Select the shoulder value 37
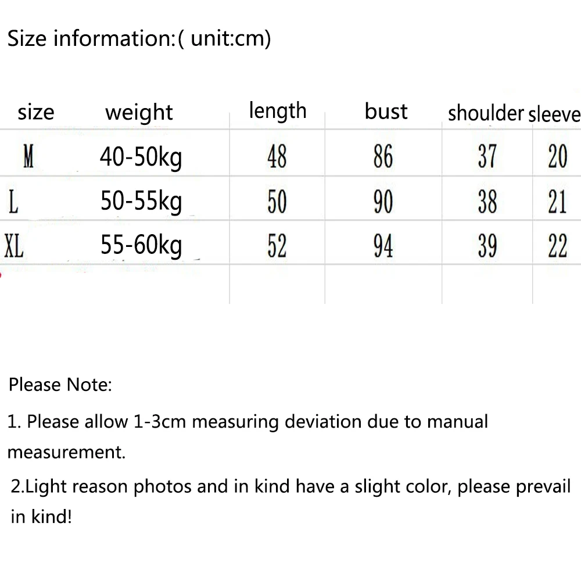This screenshot has height=581, width=581. tap(487, 157)
